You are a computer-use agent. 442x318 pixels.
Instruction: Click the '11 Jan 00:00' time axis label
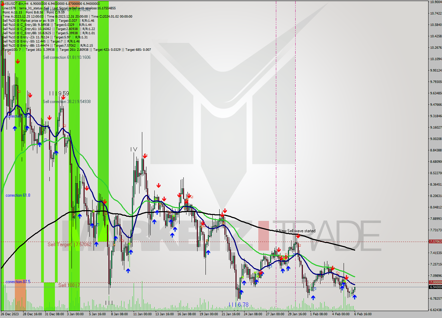pyautogui.click(x=142, y=314)
